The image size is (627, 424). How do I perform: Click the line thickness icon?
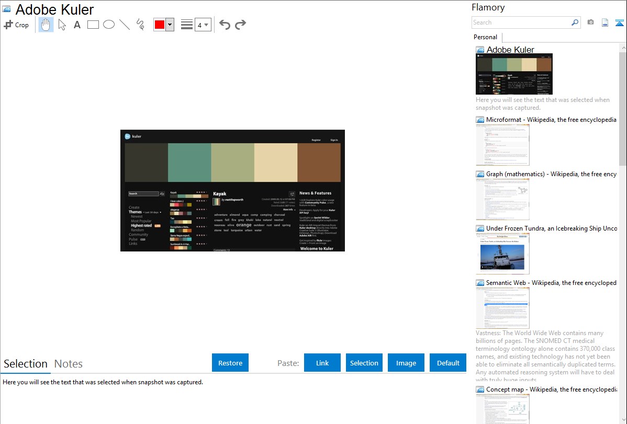click(x=187, y=25)
